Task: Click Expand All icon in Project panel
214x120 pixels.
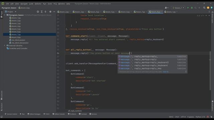Action: pos(41,12)
